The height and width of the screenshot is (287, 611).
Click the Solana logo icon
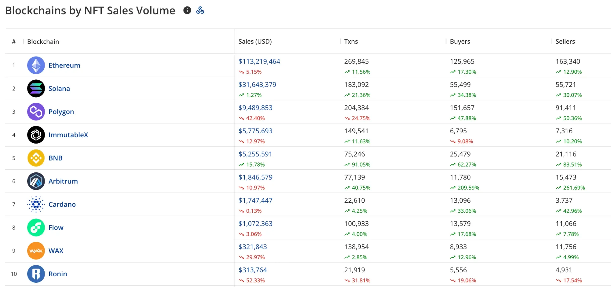click(36, 89)
